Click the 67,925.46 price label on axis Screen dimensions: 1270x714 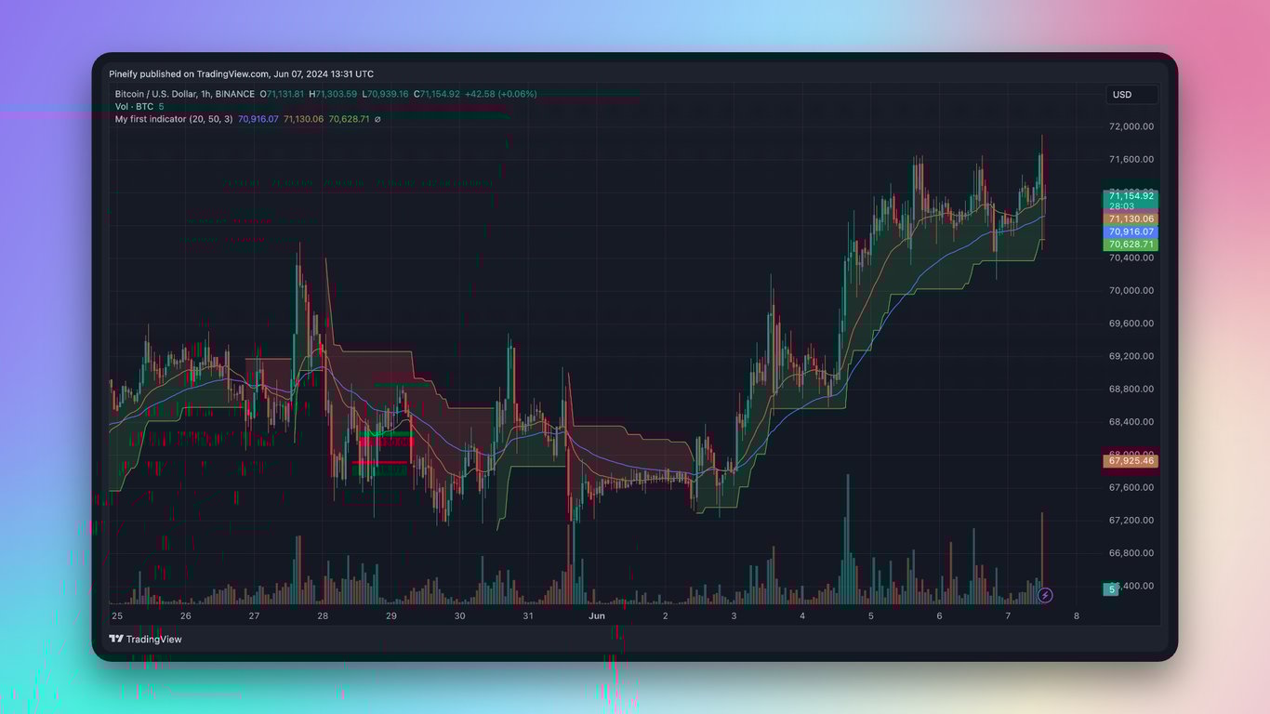(x=1131, y=461)
